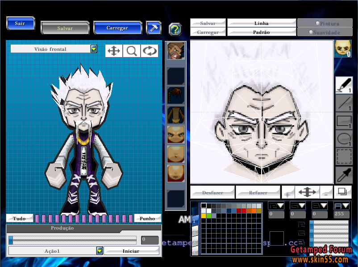Image resolution: width=358 pixels, height=267 pixels.
Task: Click the blue Carregar button
Action: point(117,28)
